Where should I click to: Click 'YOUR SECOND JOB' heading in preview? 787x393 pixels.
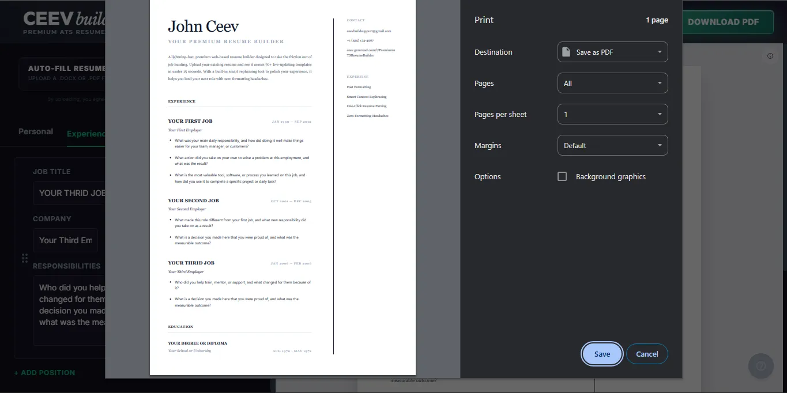point(193,201)
